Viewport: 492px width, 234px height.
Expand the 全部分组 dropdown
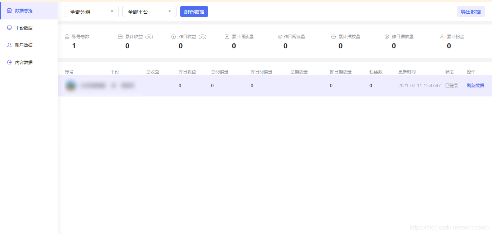[x=92, y=12]
